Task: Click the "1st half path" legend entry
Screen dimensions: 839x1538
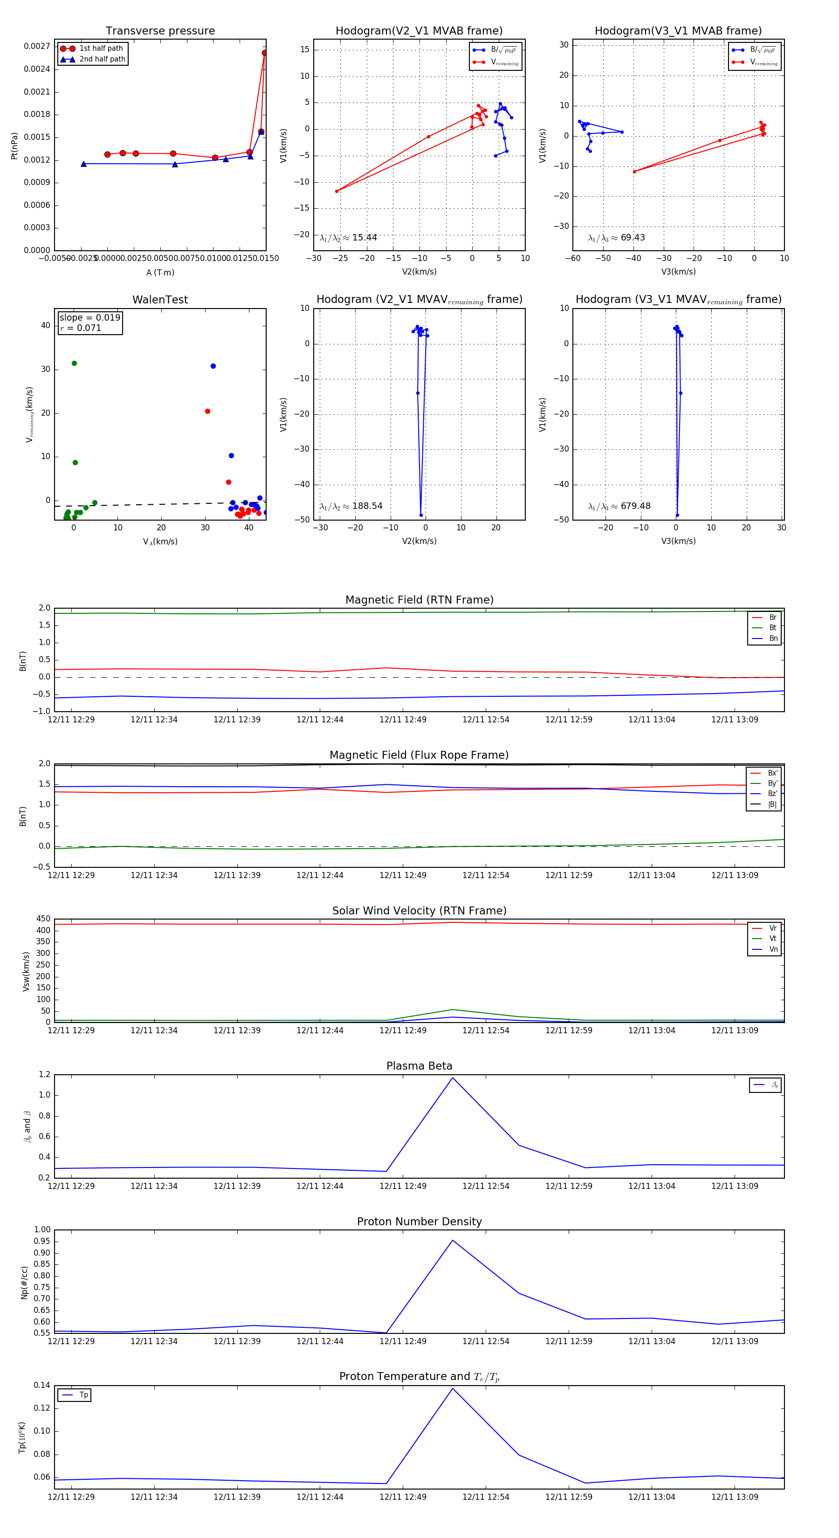Action: pyautogui.click(x=92, y=48)
